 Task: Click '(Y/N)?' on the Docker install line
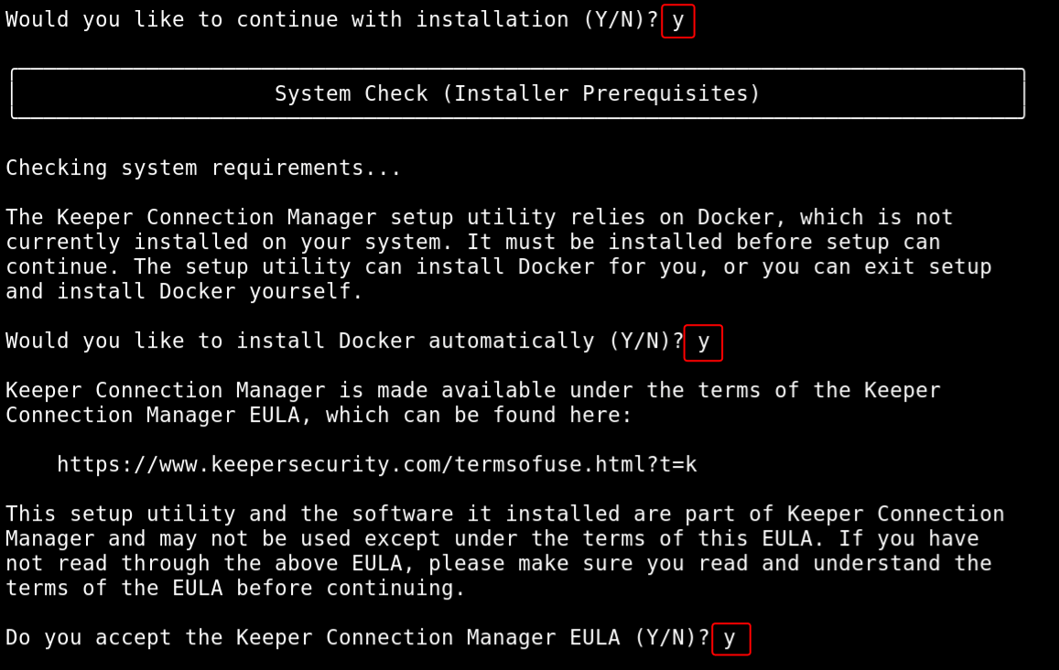point(645,341)
